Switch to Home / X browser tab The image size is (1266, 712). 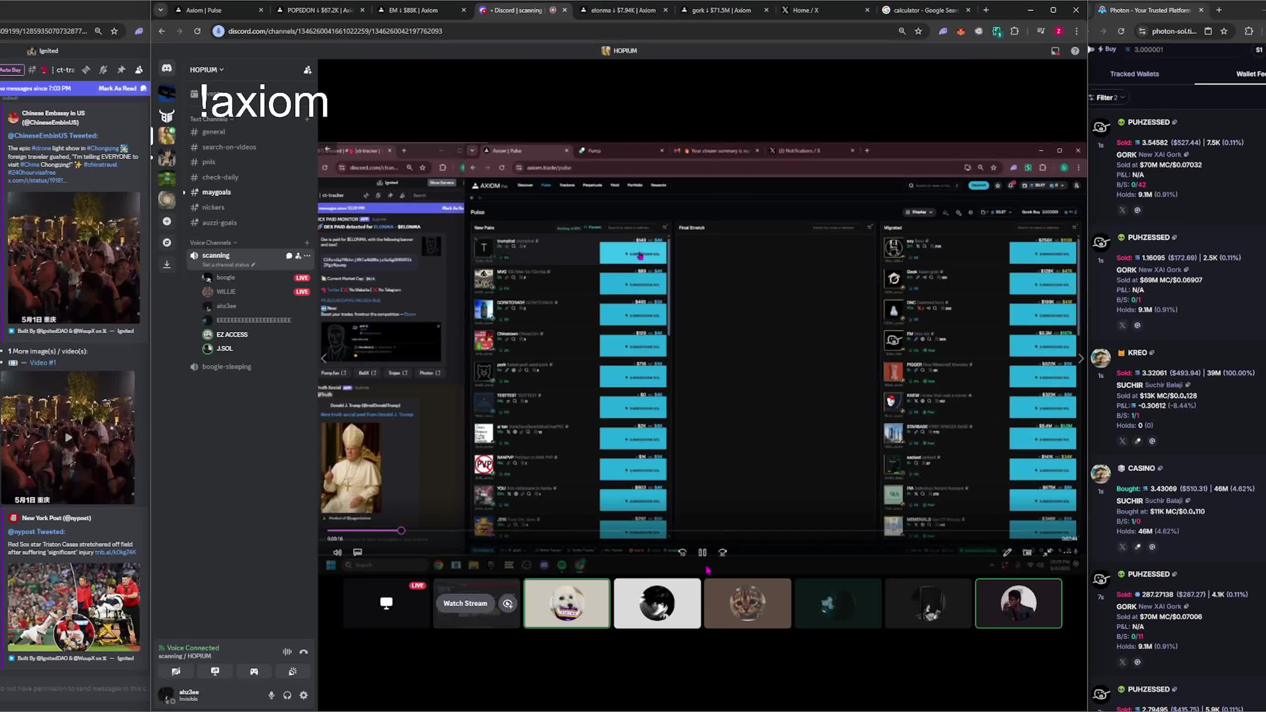825,10
